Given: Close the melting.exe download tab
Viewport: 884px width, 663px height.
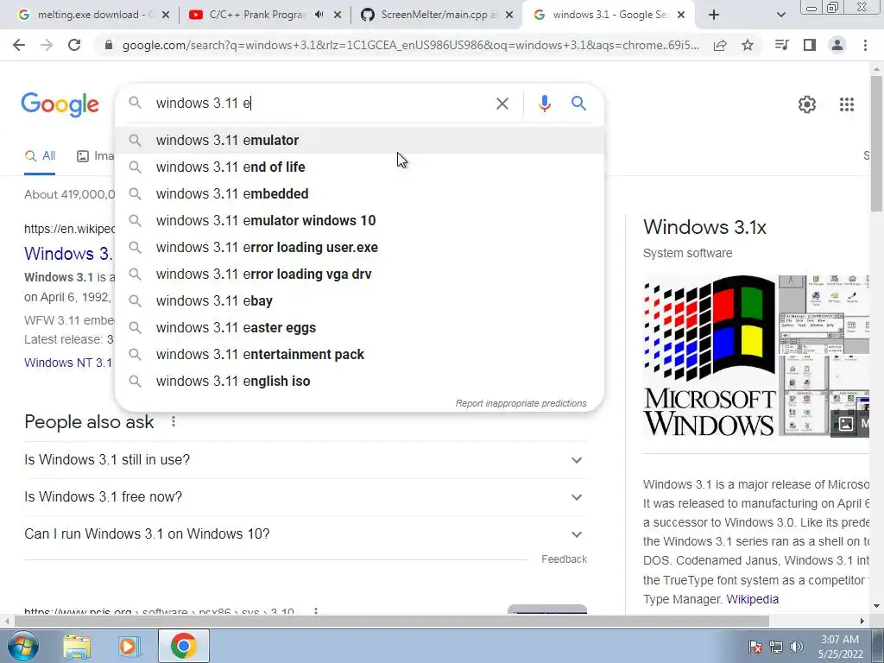Looking at the screenshot, I should click(x=166, y=16).
